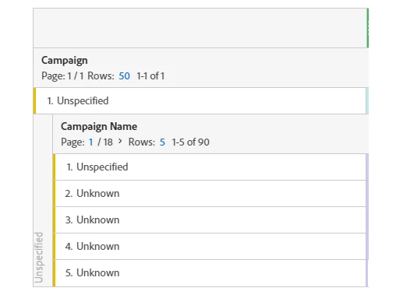
Task: Edit Campaign Name page number 1
Action: point(90,142)
